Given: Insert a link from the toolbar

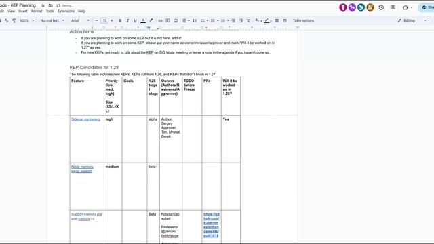Looking at the screenshot, I should pyautogui.click(x=160, y=20).
